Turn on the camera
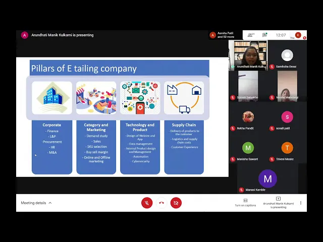Image resolution: width=323 pixels, height=242 pixels. click(x=176, y=203)
